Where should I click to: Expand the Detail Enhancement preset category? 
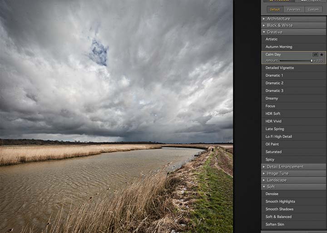(293, 167)
